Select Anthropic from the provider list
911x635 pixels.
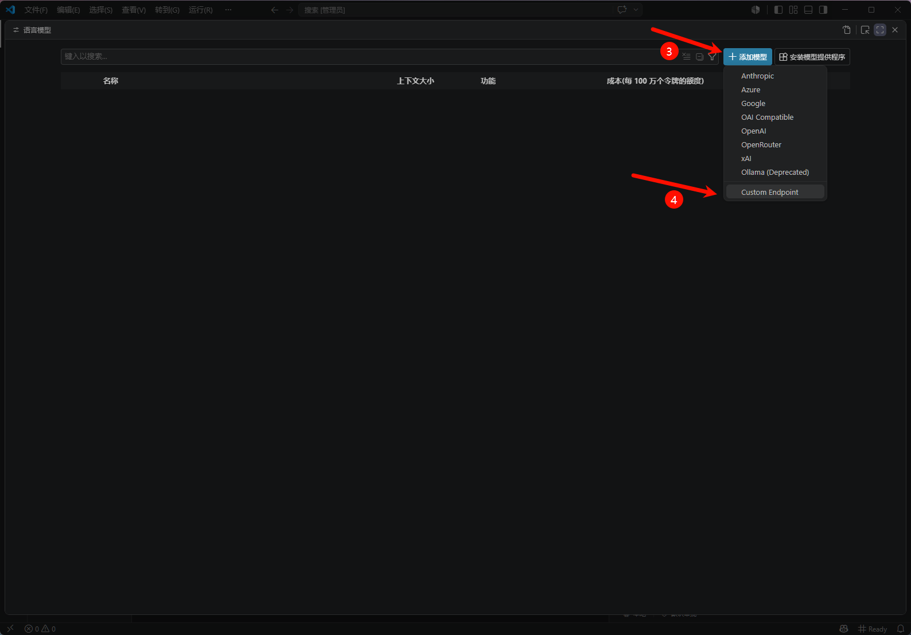click(x=775, y=76)
